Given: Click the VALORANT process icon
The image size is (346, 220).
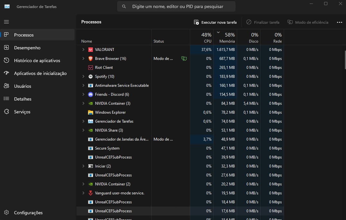Looking at the screenshot, I should click(x=91, y=50).
